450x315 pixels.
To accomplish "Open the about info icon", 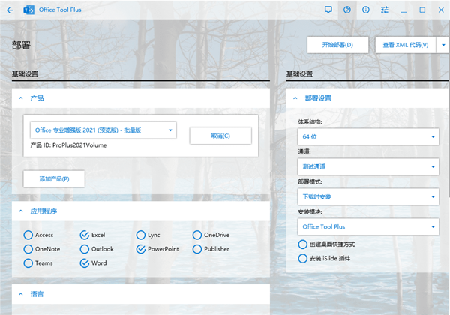I will (x=365, y=10).
